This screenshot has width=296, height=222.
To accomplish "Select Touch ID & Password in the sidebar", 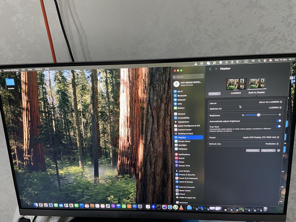I will click(187, 178).
